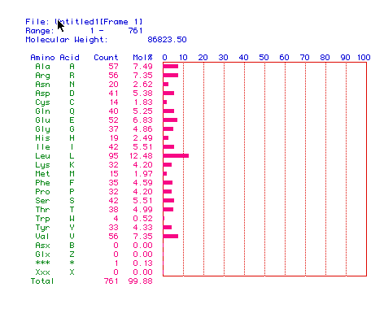Click the Leu bar in the chart

[x=176, y=156]
